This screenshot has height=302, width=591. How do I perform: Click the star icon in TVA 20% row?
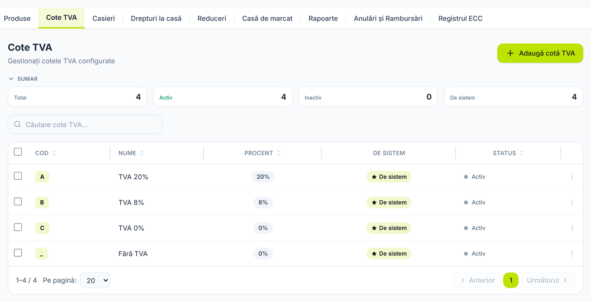(x=374, y=177)
